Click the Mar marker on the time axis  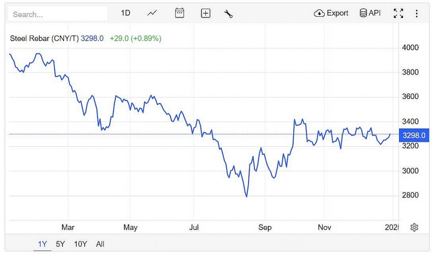point(68,228)
